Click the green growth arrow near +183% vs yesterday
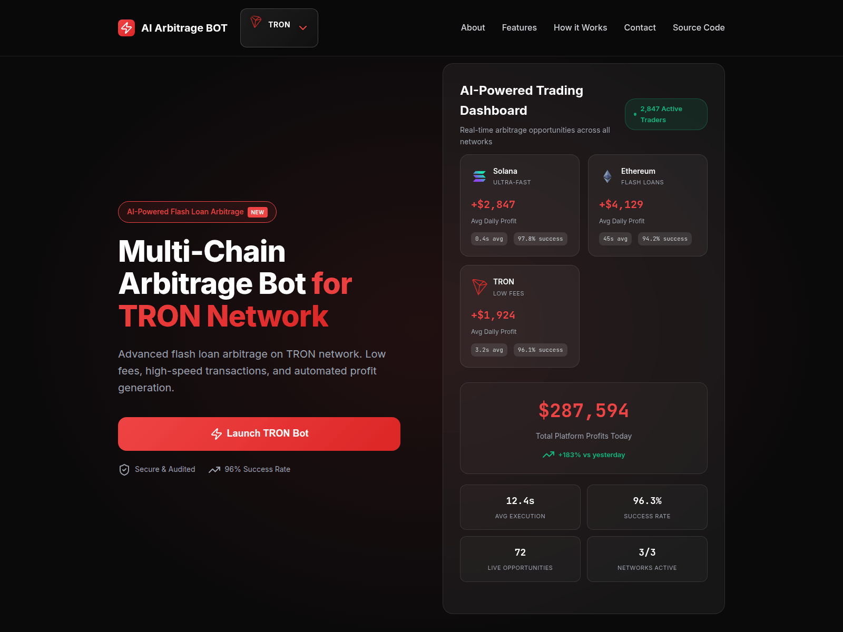 (548, 454)
